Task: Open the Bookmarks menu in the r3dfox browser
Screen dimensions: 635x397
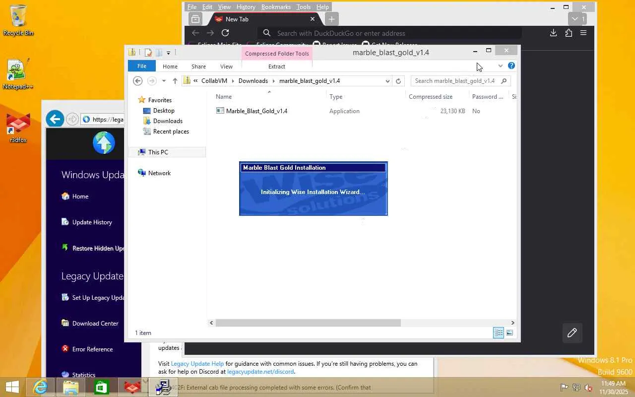Action: pos(276,7)
